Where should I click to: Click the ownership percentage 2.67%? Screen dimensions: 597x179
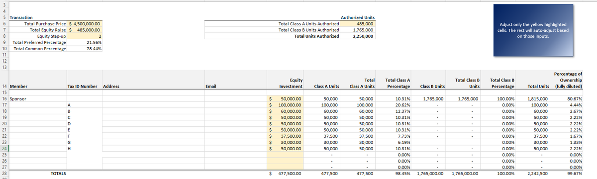click(x=567, y=111)
